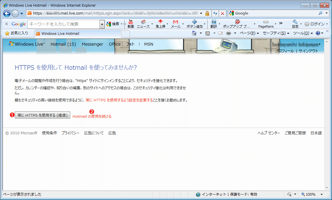Open the 広告について footer link
Viewport: 332px width, 200px height.
(94, 133)
